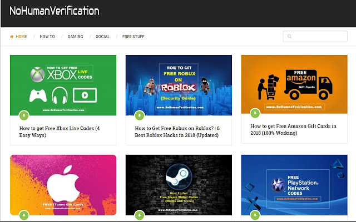The height and width of the screenshot is (222, 356).
Task: Click the search magnifier icon
Action: tap(289, 36)
